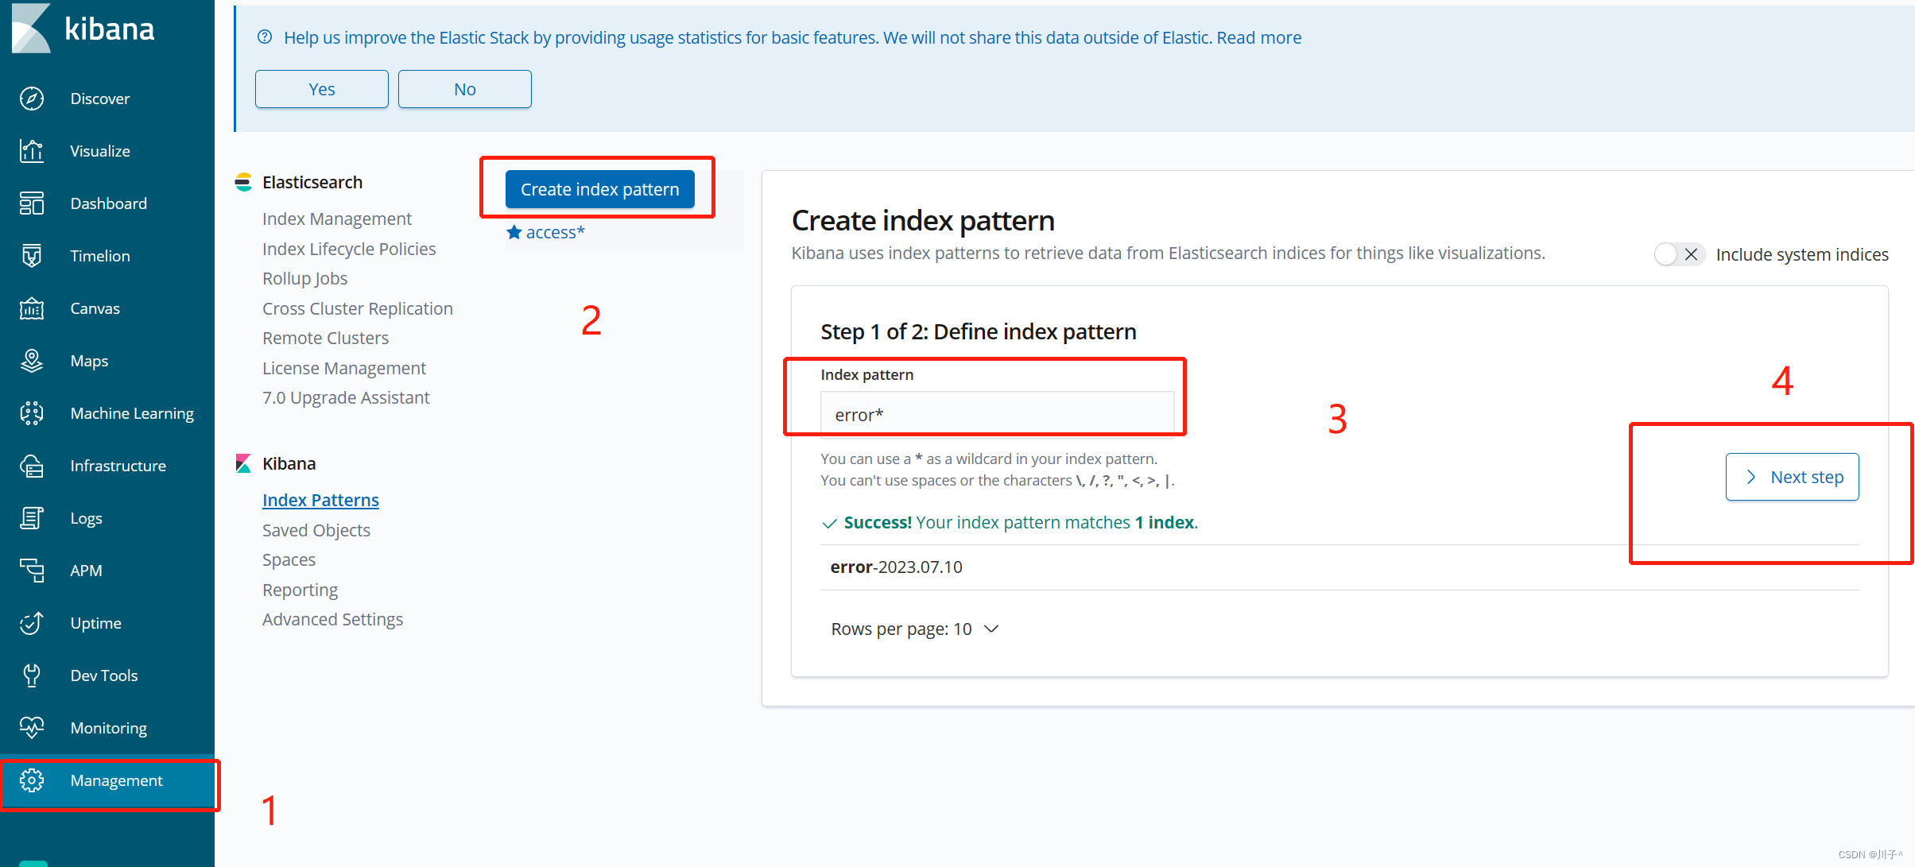Screen dimensions: 1915x867
Task: Click the Create index pattern button
Action: [599, 189]
